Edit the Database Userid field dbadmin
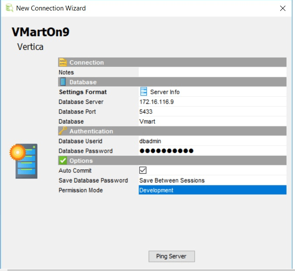The image size is (295, 271). [x=213, y=141]
